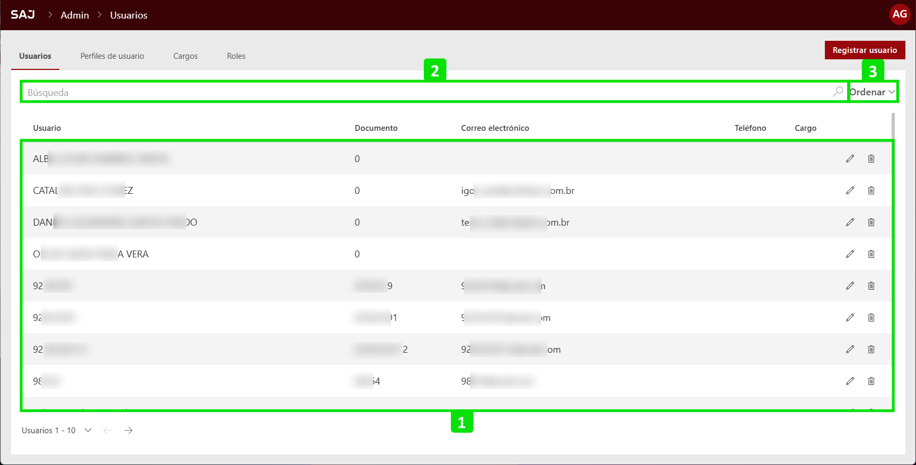Go to next page of users
This screenshot has width=916, height=465.
pyautogui.click(x=128, y=431)
